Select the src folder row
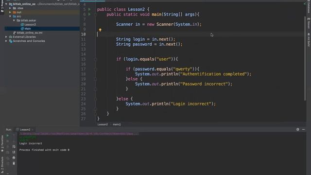311x175 pixels. click(42, 16)
